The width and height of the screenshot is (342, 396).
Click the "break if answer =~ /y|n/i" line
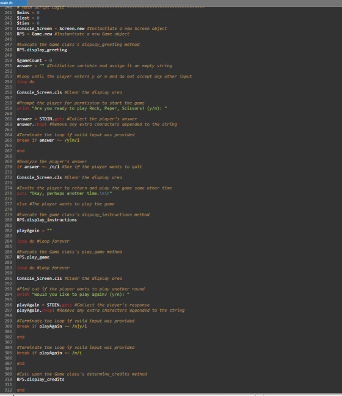tap(48, 140)
